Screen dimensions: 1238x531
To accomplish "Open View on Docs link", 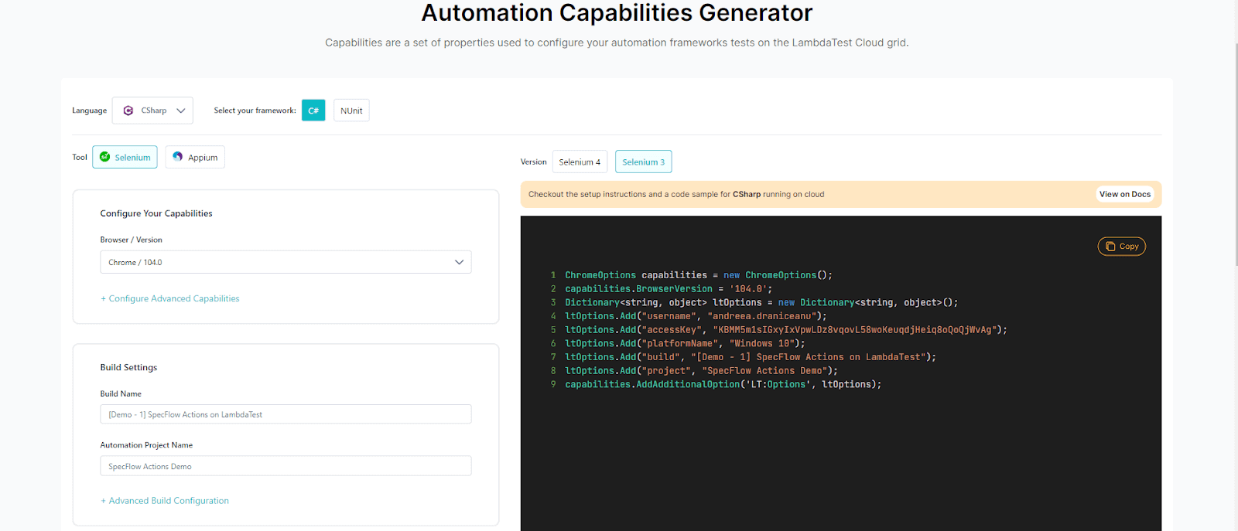I will click(1125, 194).
